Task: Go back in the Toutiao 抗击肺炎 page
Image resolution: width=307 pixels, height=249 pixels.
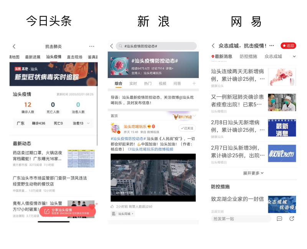Action: coord(14,46)
